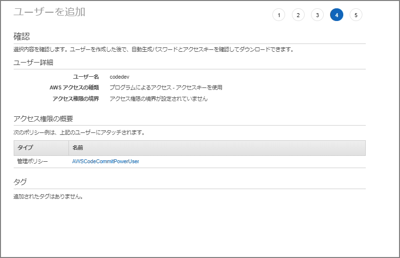
Task: Jump to wizard step 5
Action: pyautogui.click(x=356, y=15)
